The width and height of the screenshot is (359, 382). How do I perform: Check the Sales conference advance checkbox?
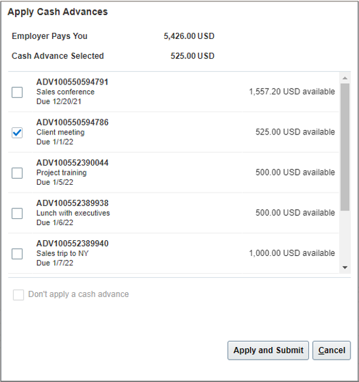(x=17, y=92)
